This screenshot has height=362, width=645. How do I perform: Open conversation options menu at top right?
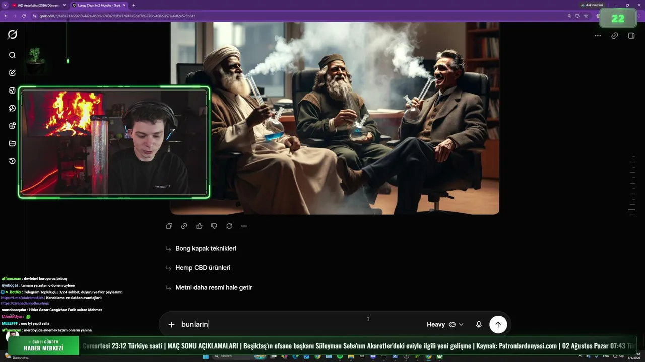[x=598, y=36]
